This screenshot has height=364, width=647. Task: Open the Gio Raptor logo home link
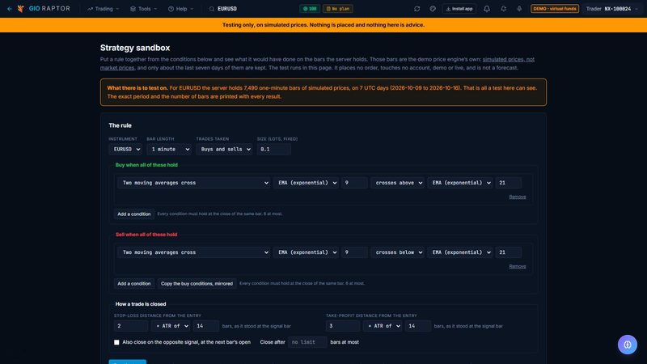pyautogui.click(x=44, y=9)
